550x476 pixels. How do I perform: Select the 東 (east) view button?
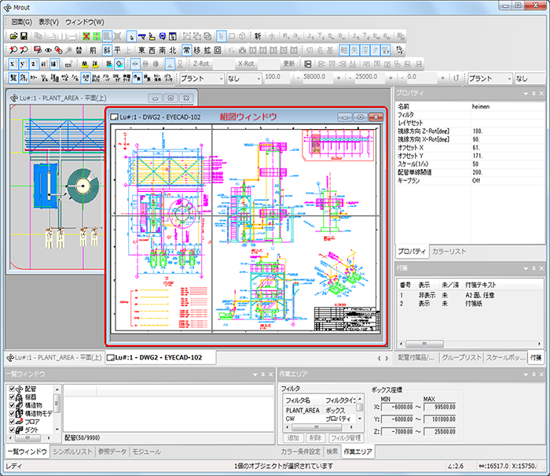point(141,50)
